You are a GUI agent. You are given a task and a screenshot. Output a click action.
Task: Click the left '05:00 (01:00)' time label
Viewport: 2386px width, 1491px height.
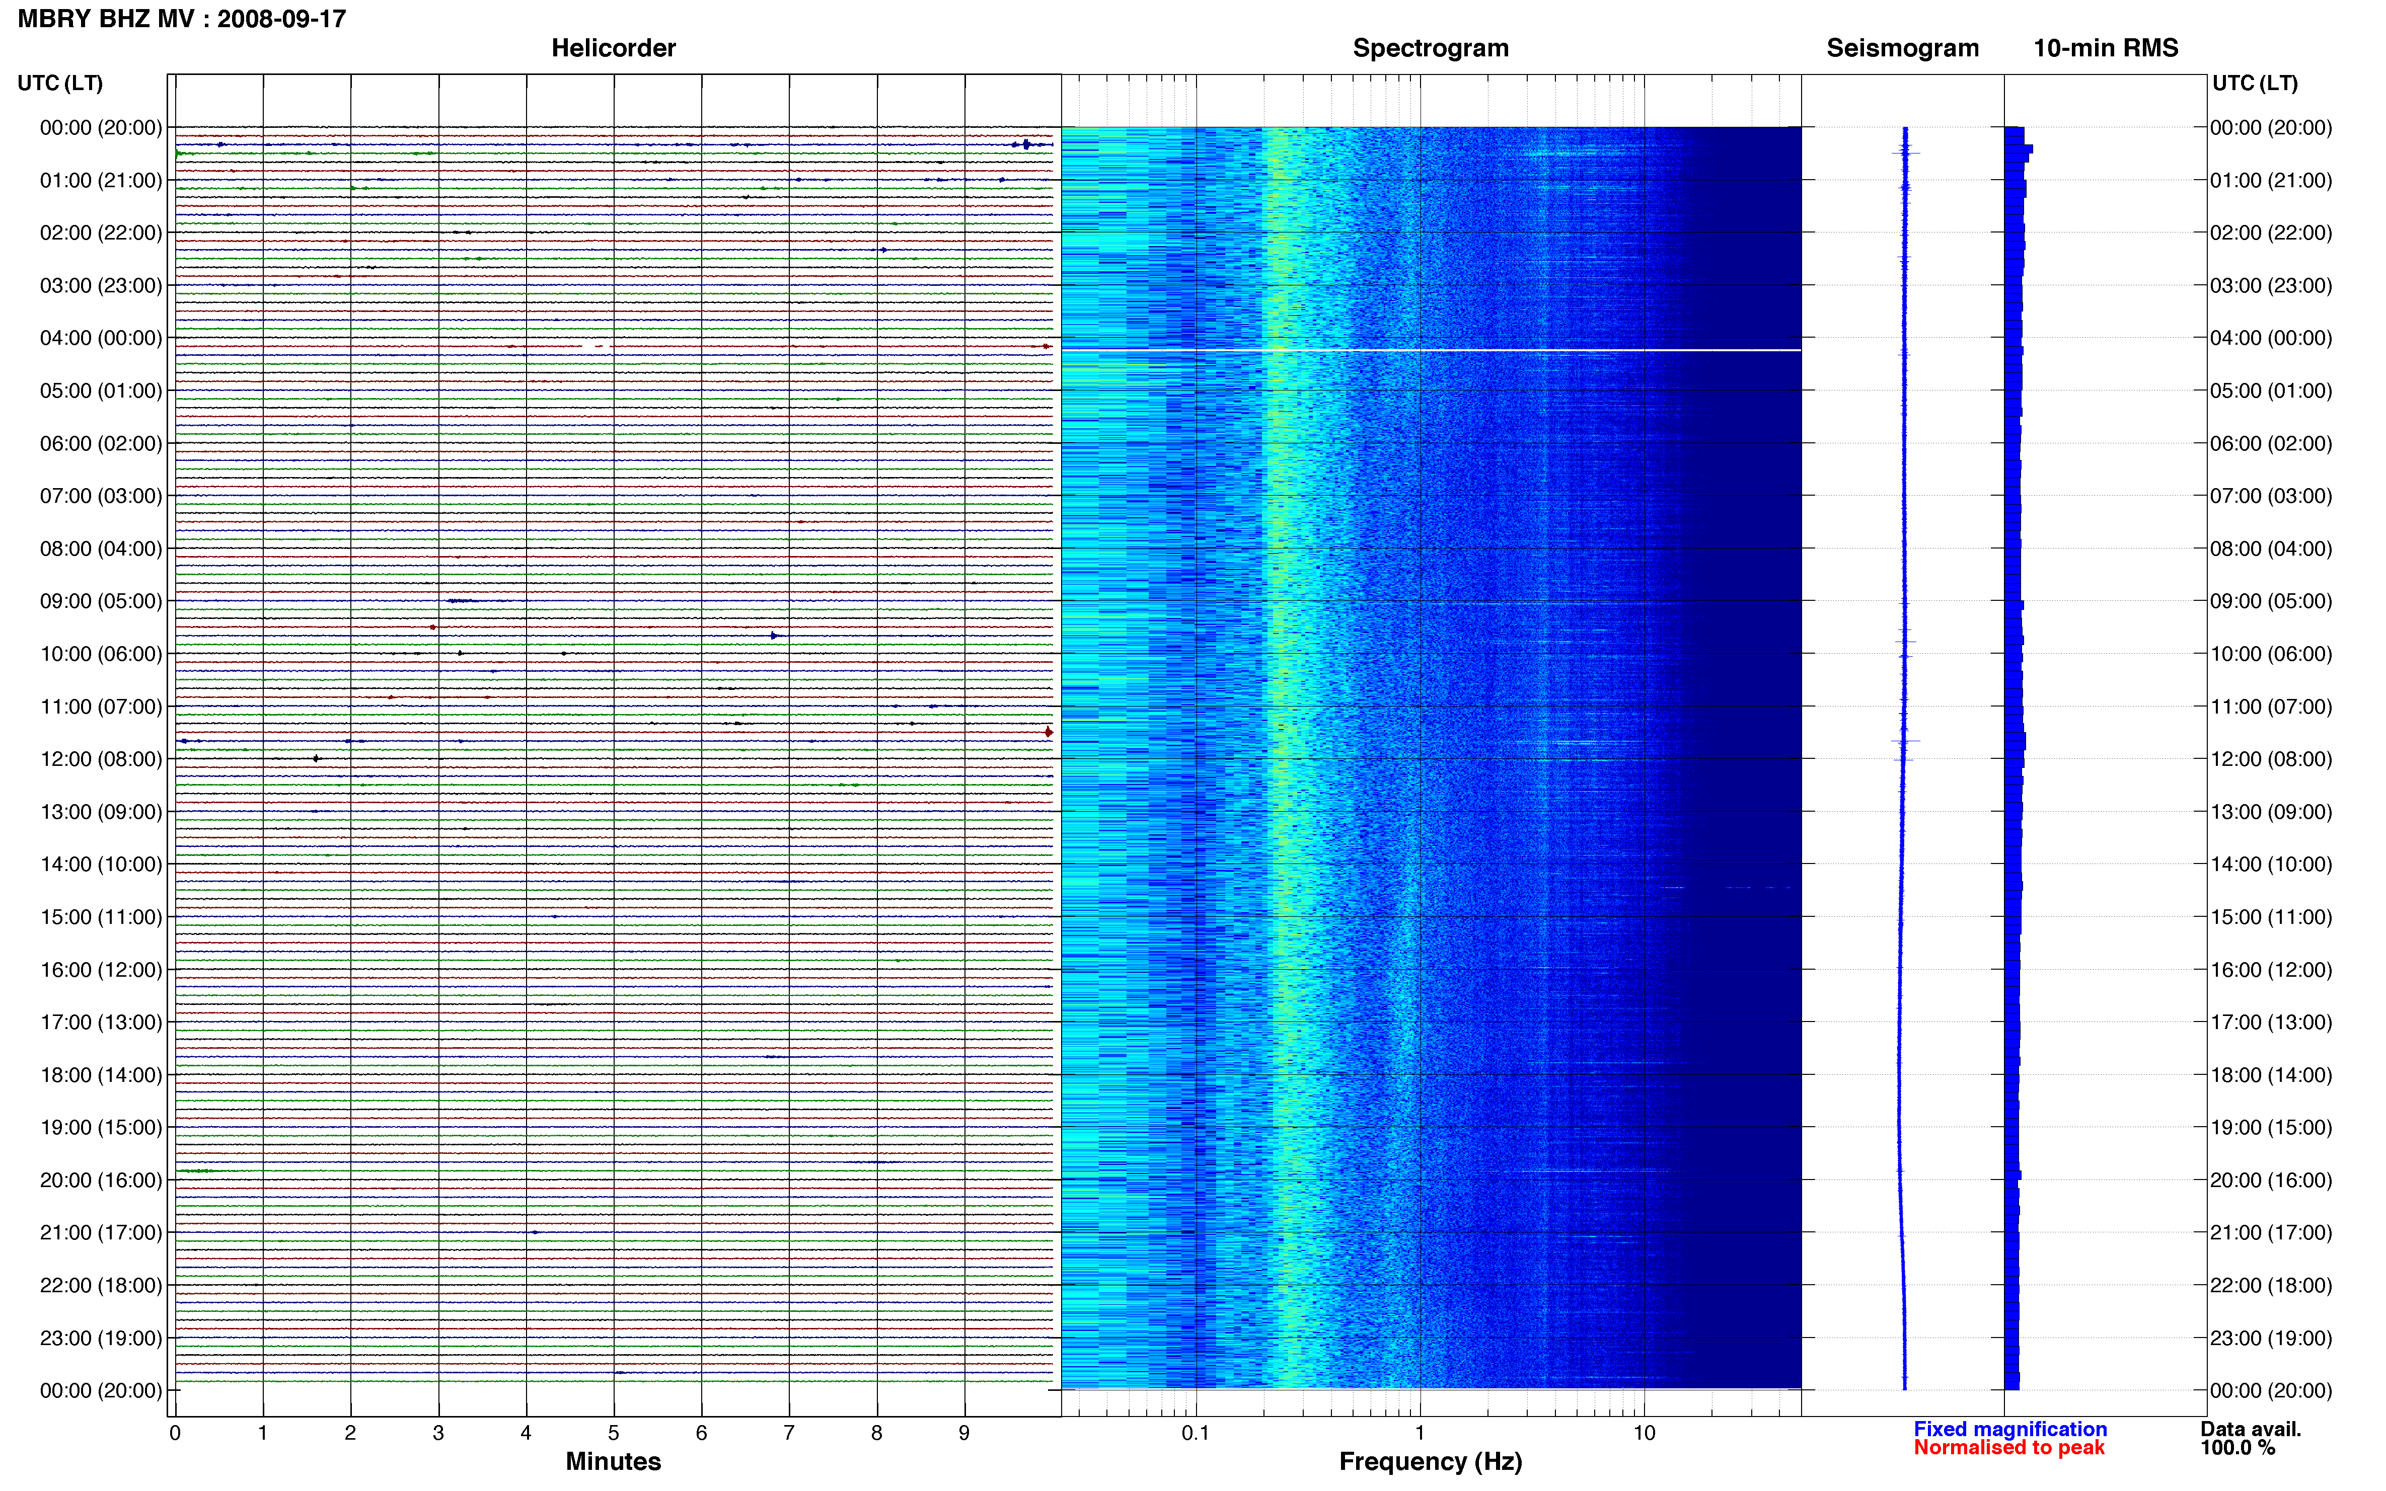(x=101, y=390)
